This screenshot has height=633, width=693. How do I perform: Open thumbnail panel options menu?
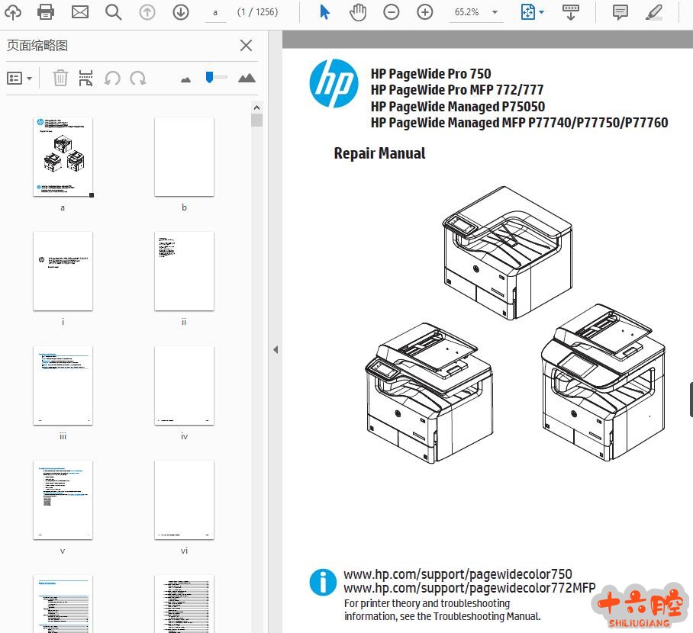tap(19, 78)
